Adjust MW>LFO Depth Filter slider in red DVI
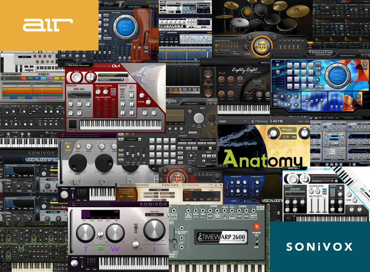 106,109
